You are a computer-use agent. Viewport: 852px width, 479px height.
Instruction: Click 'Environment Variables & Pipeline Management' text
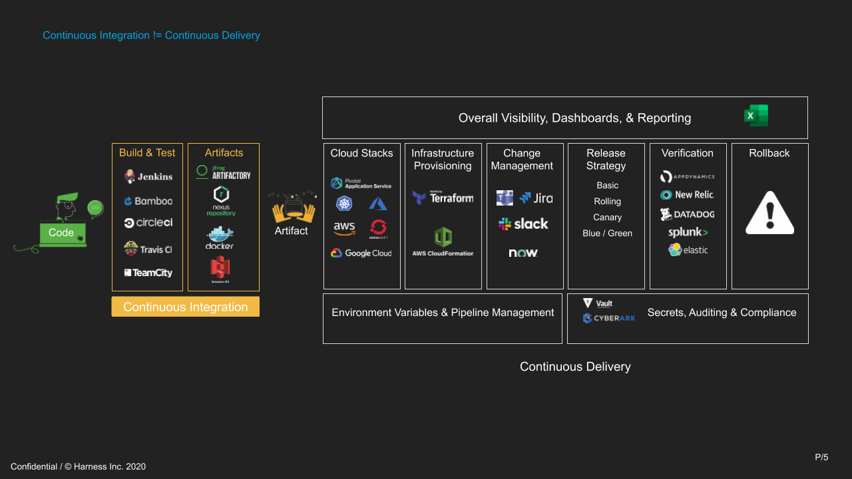click(443, 313)
